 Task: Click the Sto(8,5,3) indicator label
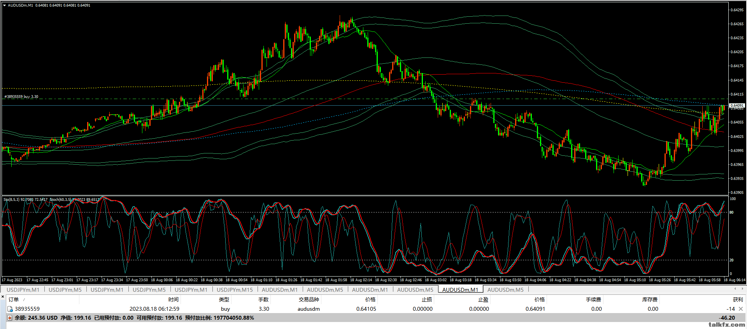pos(12,199)
